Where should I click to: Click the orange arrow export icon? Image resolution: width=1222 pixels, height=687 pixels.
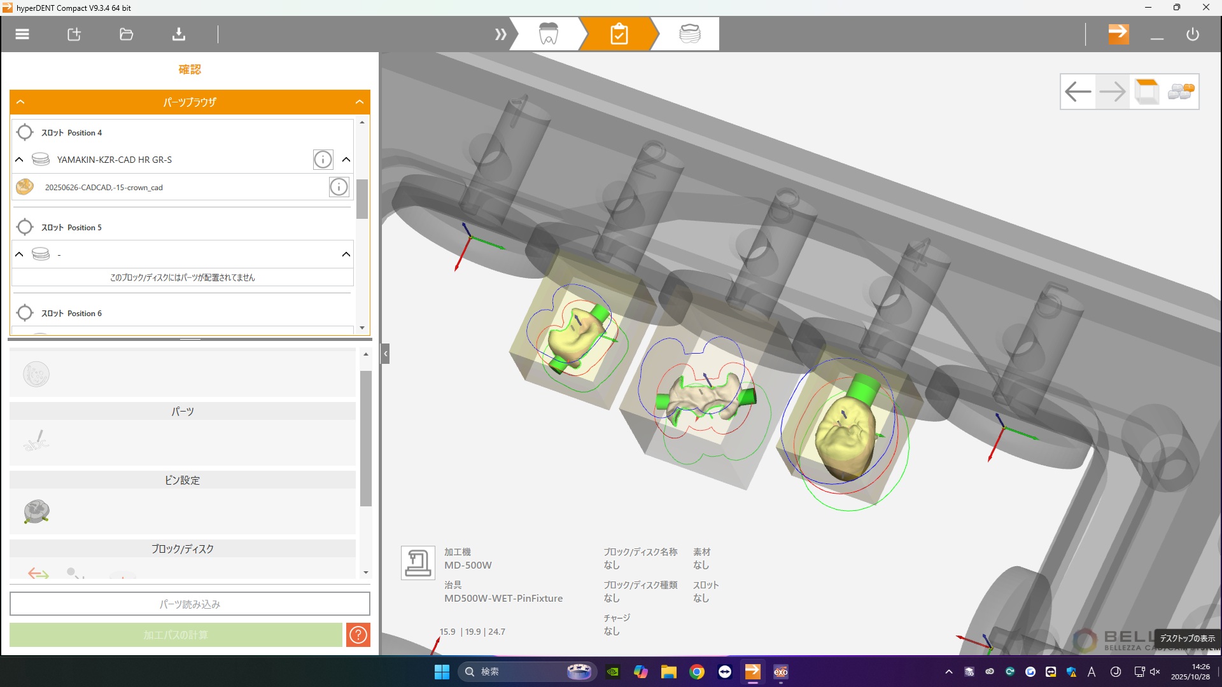click(1118, 34)
